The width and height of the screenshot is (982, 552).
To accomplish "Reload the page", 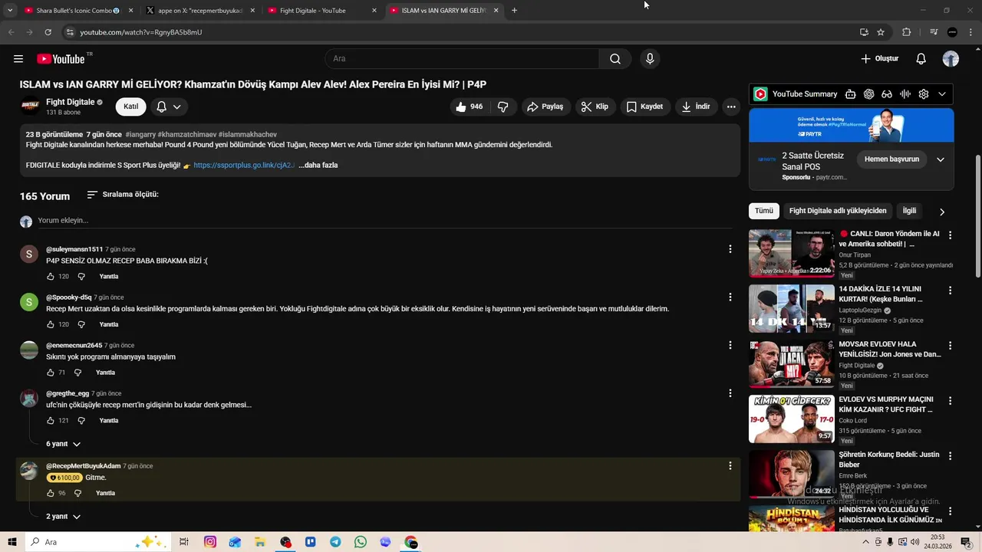I will (x=48, y=32).
